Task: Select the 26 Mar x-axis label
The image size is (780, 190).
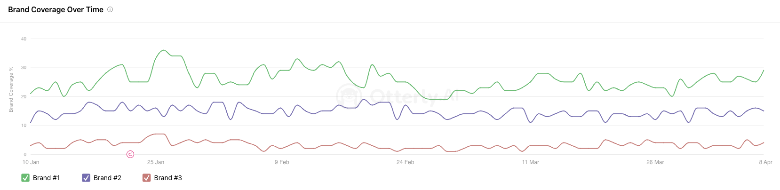Action: (655, 162)
